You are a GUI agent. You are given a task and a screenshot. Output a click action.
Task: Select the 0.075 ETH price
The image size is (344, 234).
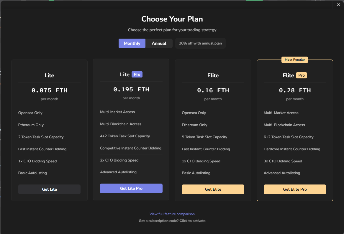50,90
